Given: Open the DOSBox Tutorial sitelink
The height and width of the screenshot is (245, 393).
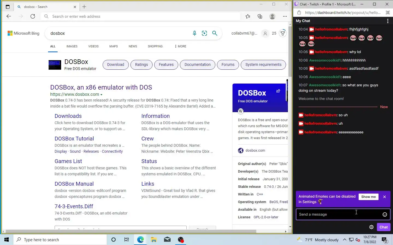Looking at the screenshot, I should (74, 139).
